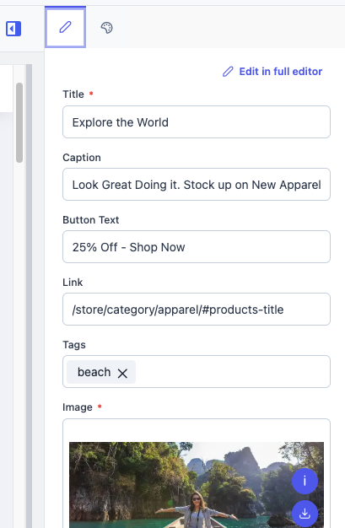Viewport: 345px width, 528px height.
Task: Switch to the pencil content edit tab
Action: point(65,27)
